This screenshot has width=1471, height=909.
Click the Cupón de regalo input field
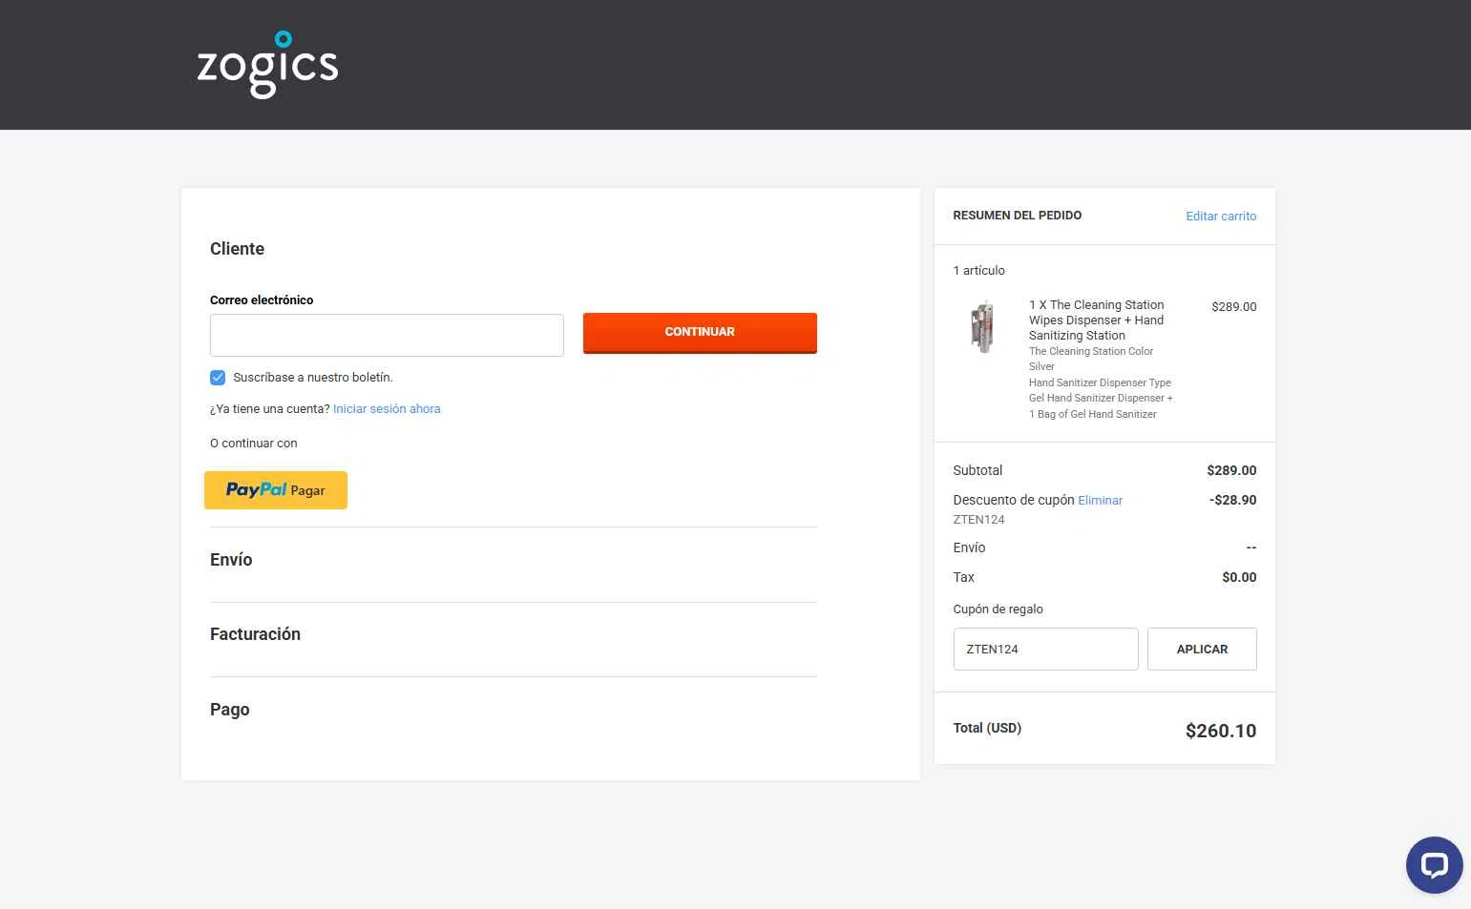pyautogui.click(x=1045, y=649)
